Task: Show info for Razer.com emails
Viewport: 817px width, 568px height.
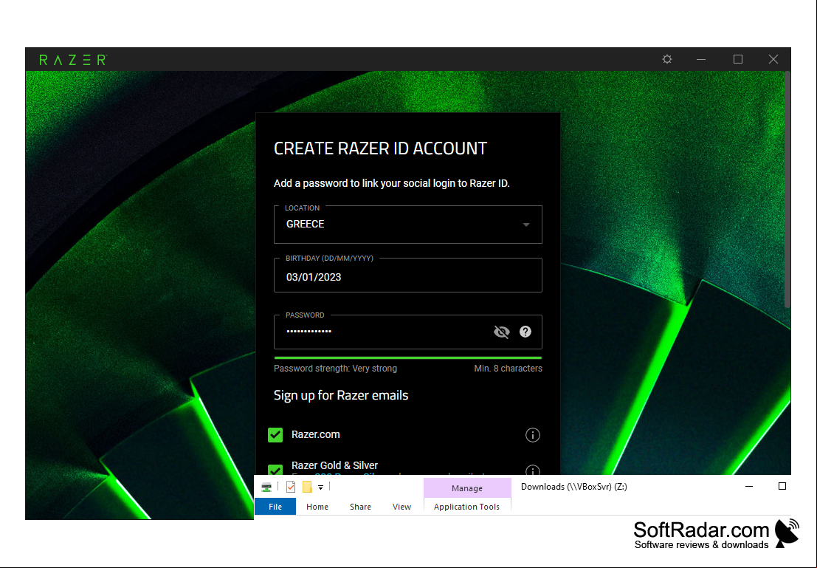Action: (533, 435)
